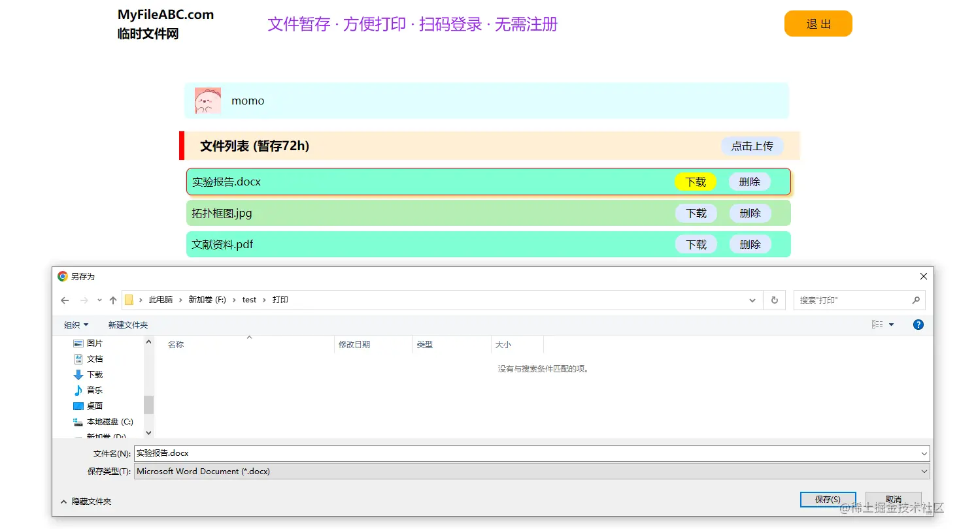Change view layout icon
This screenshot has width=959, height=529.
tap(877, 325)
